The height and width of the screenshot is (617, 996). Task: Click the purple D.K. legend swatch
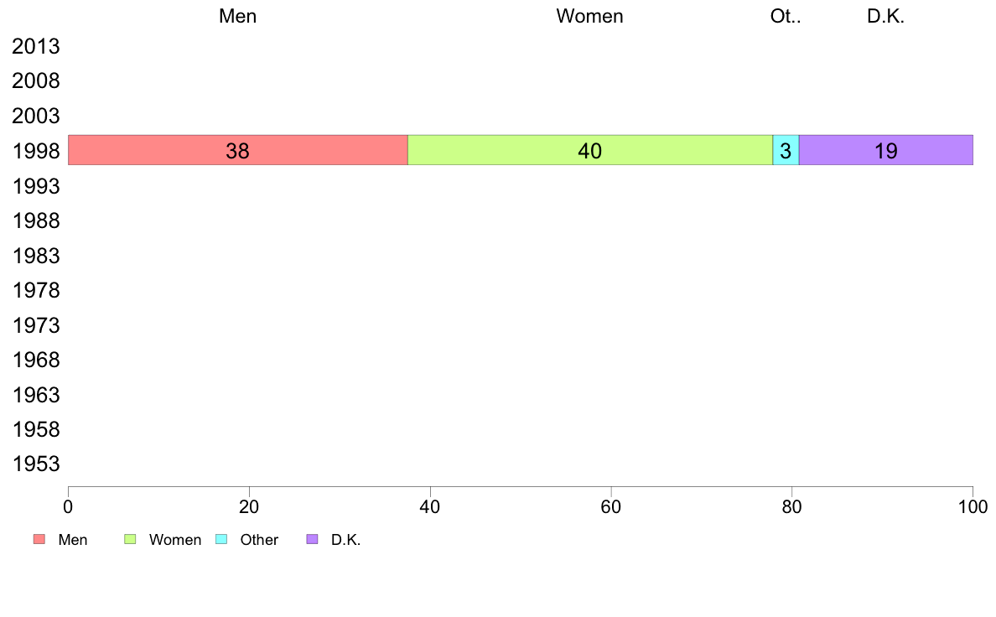[x=312, y=539]
